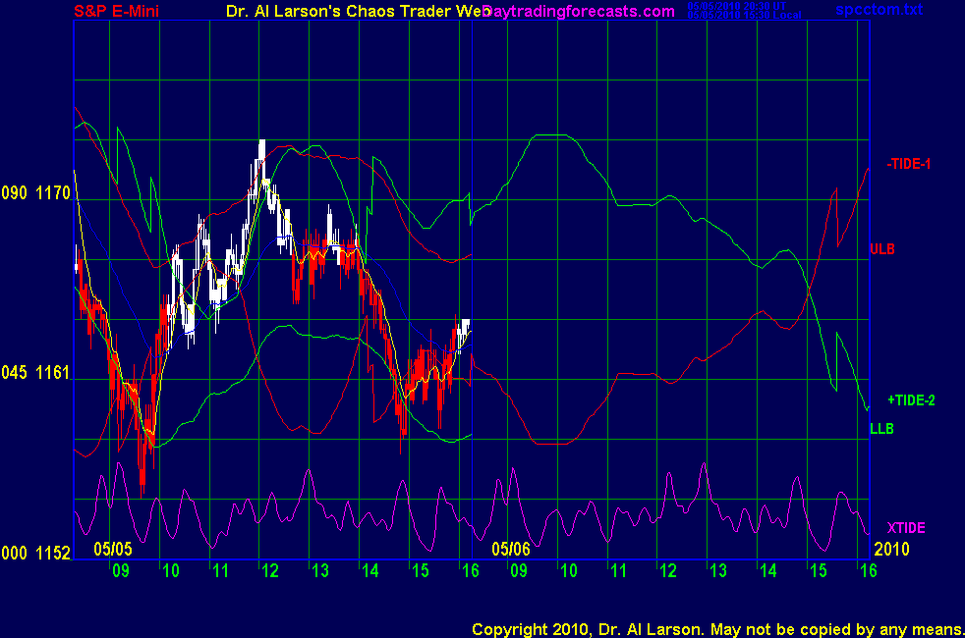965x638 pixels.
Task: Click hour label '13' for the 05/05 session
Action: 320,571
